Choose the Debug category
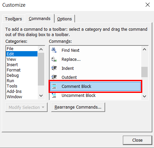This screenshot has height=148, width=154. [22, 76]
